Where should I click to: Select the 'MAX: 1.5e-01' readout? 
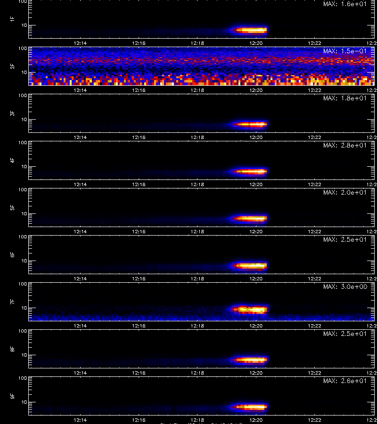(x=345, y=51)
